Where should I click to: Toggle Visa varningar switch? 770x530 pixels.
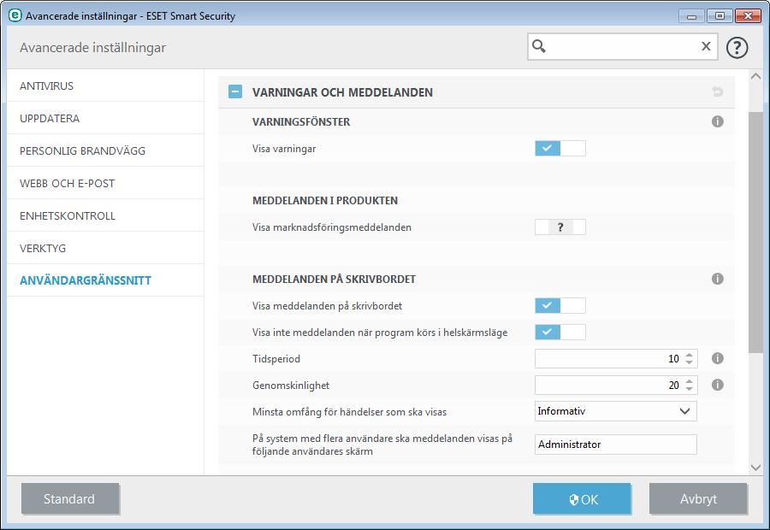pos(560,148)
